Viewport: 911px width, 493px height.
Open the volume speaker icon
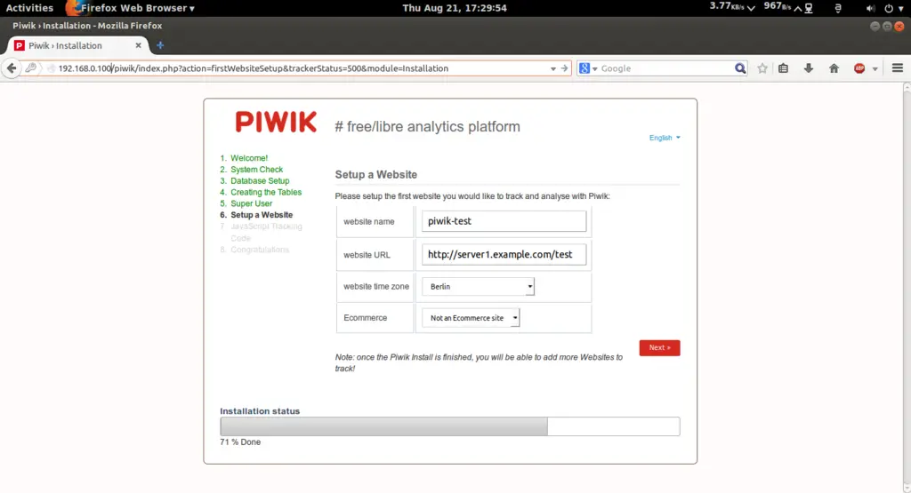coord(870,9)
